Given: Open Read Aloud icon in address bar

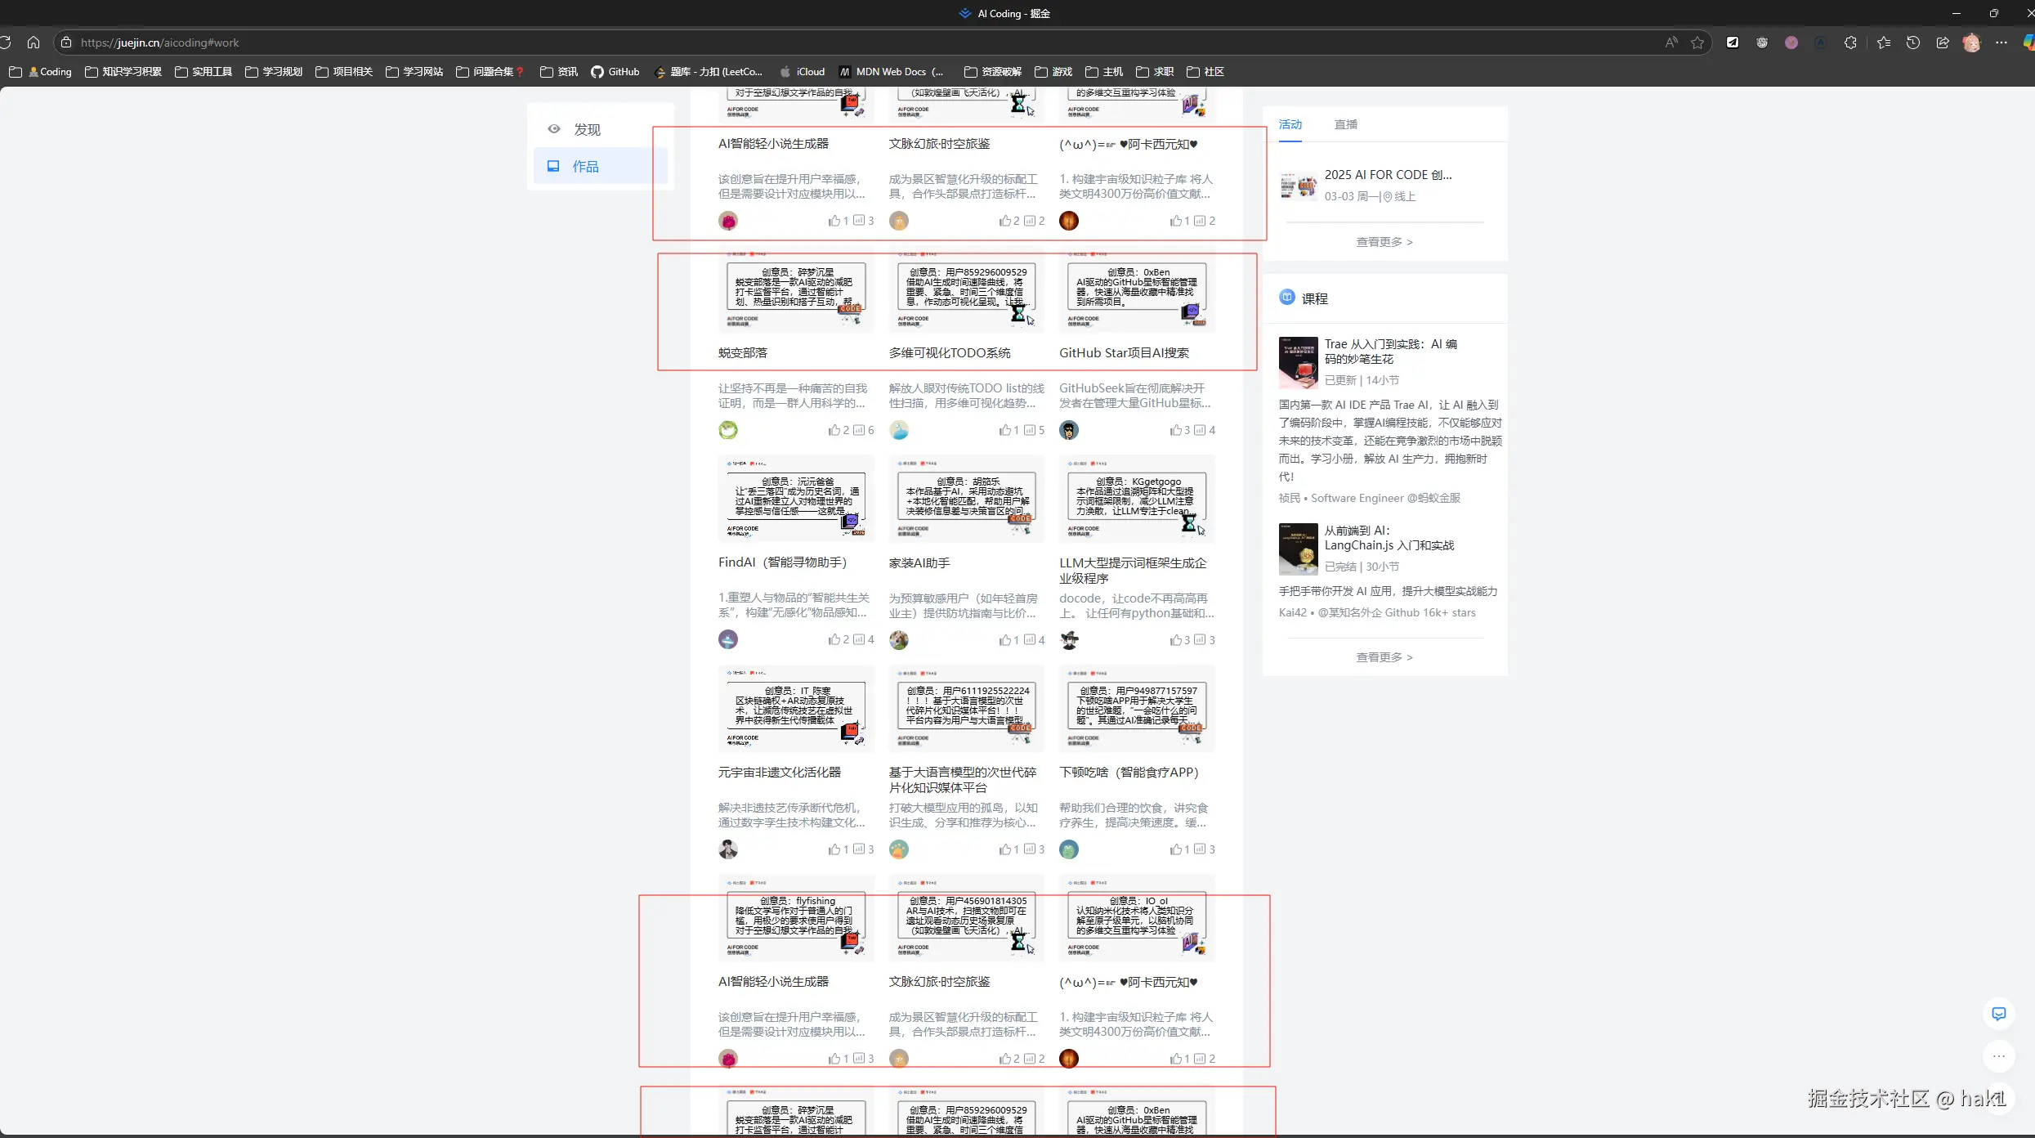Looking at the screenshot, I should click(x=1671, y=43).
